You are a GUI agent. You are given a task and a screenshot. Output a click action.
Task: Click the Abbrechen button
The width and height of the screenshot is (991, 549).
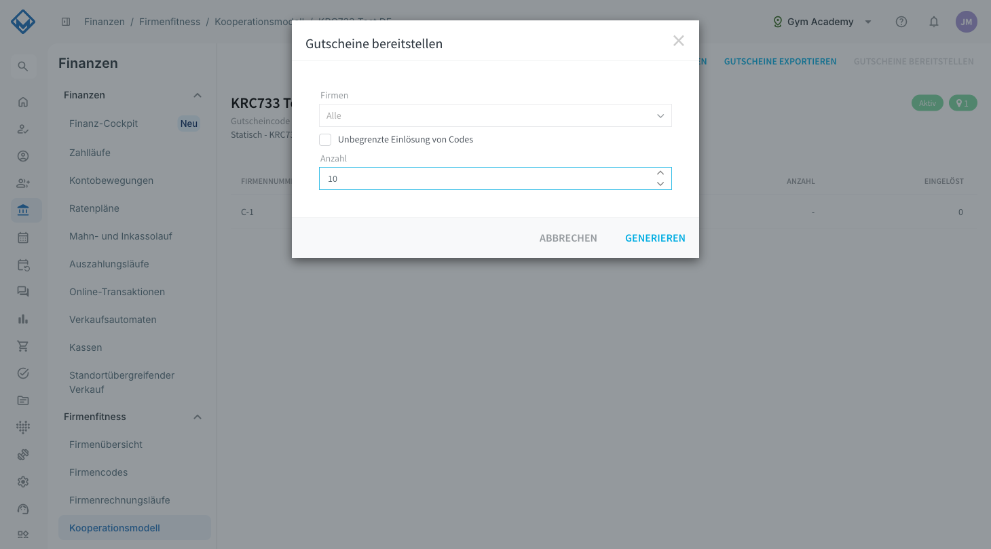coord(568,238)
